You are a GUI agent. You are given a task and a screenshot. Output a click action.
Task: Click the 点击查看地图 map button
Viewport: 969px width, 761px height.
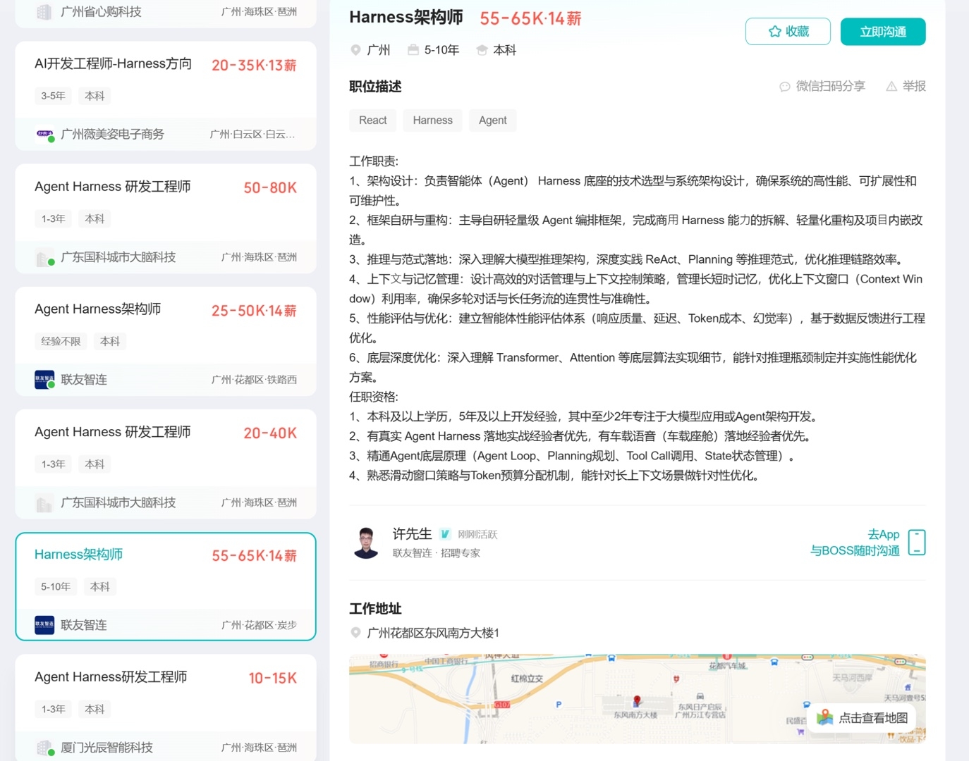[863, 718]
